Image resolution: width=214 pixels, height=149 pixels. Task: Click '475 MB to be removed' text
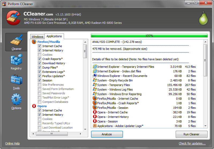[x=119, y=49]
